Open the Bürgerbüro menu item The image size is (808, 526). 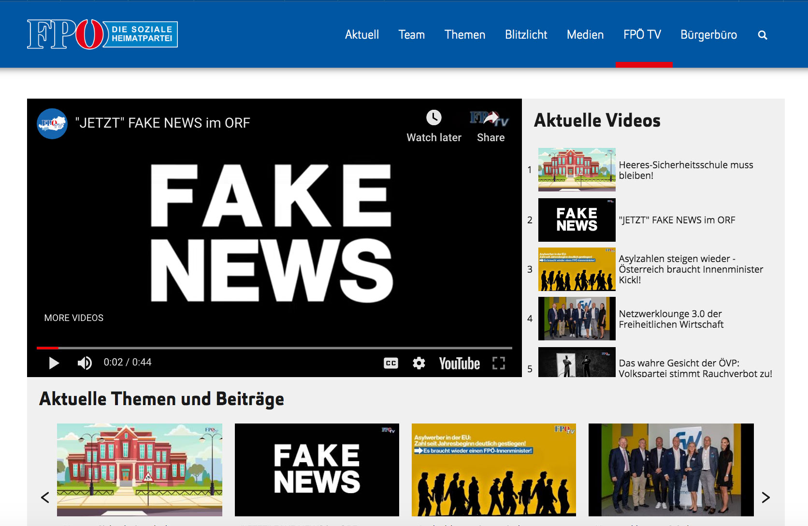[x=709, y=35]
